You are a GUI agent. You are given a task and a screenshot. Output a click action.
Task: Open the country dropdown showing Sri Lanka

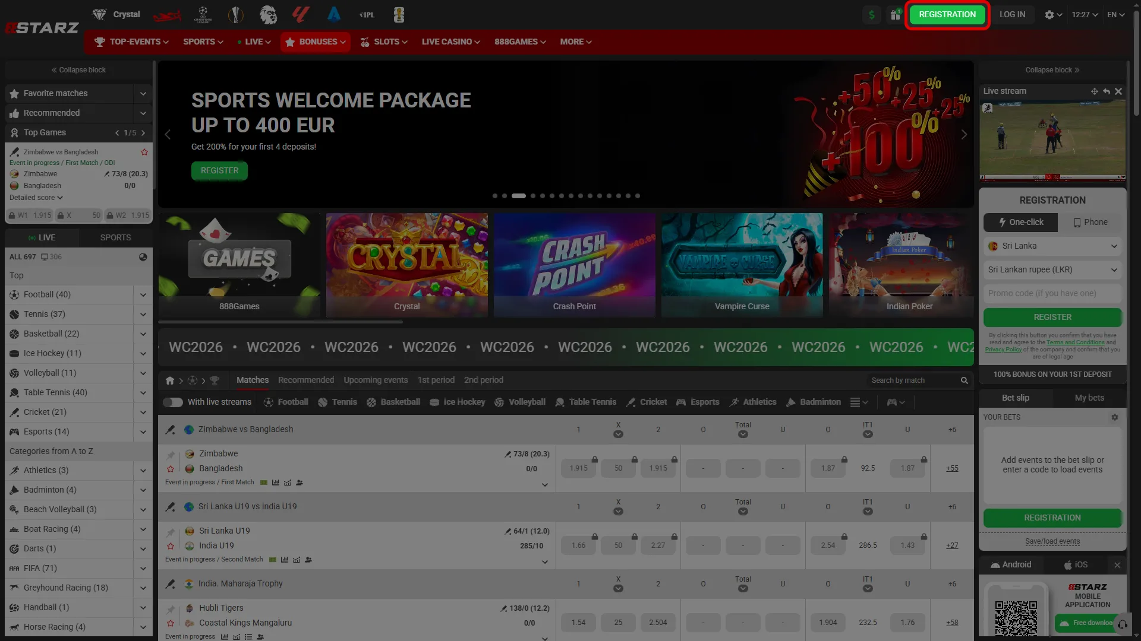[x=1052, y=246]
